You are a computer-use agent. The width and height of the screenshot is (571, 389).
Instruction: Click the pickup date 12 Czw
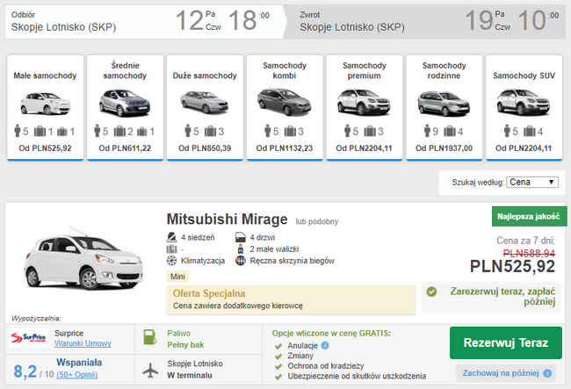[x=199, y=20]
